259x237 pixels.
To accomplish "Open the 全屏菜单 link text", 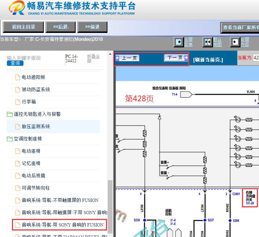I will tap(188, 42).
